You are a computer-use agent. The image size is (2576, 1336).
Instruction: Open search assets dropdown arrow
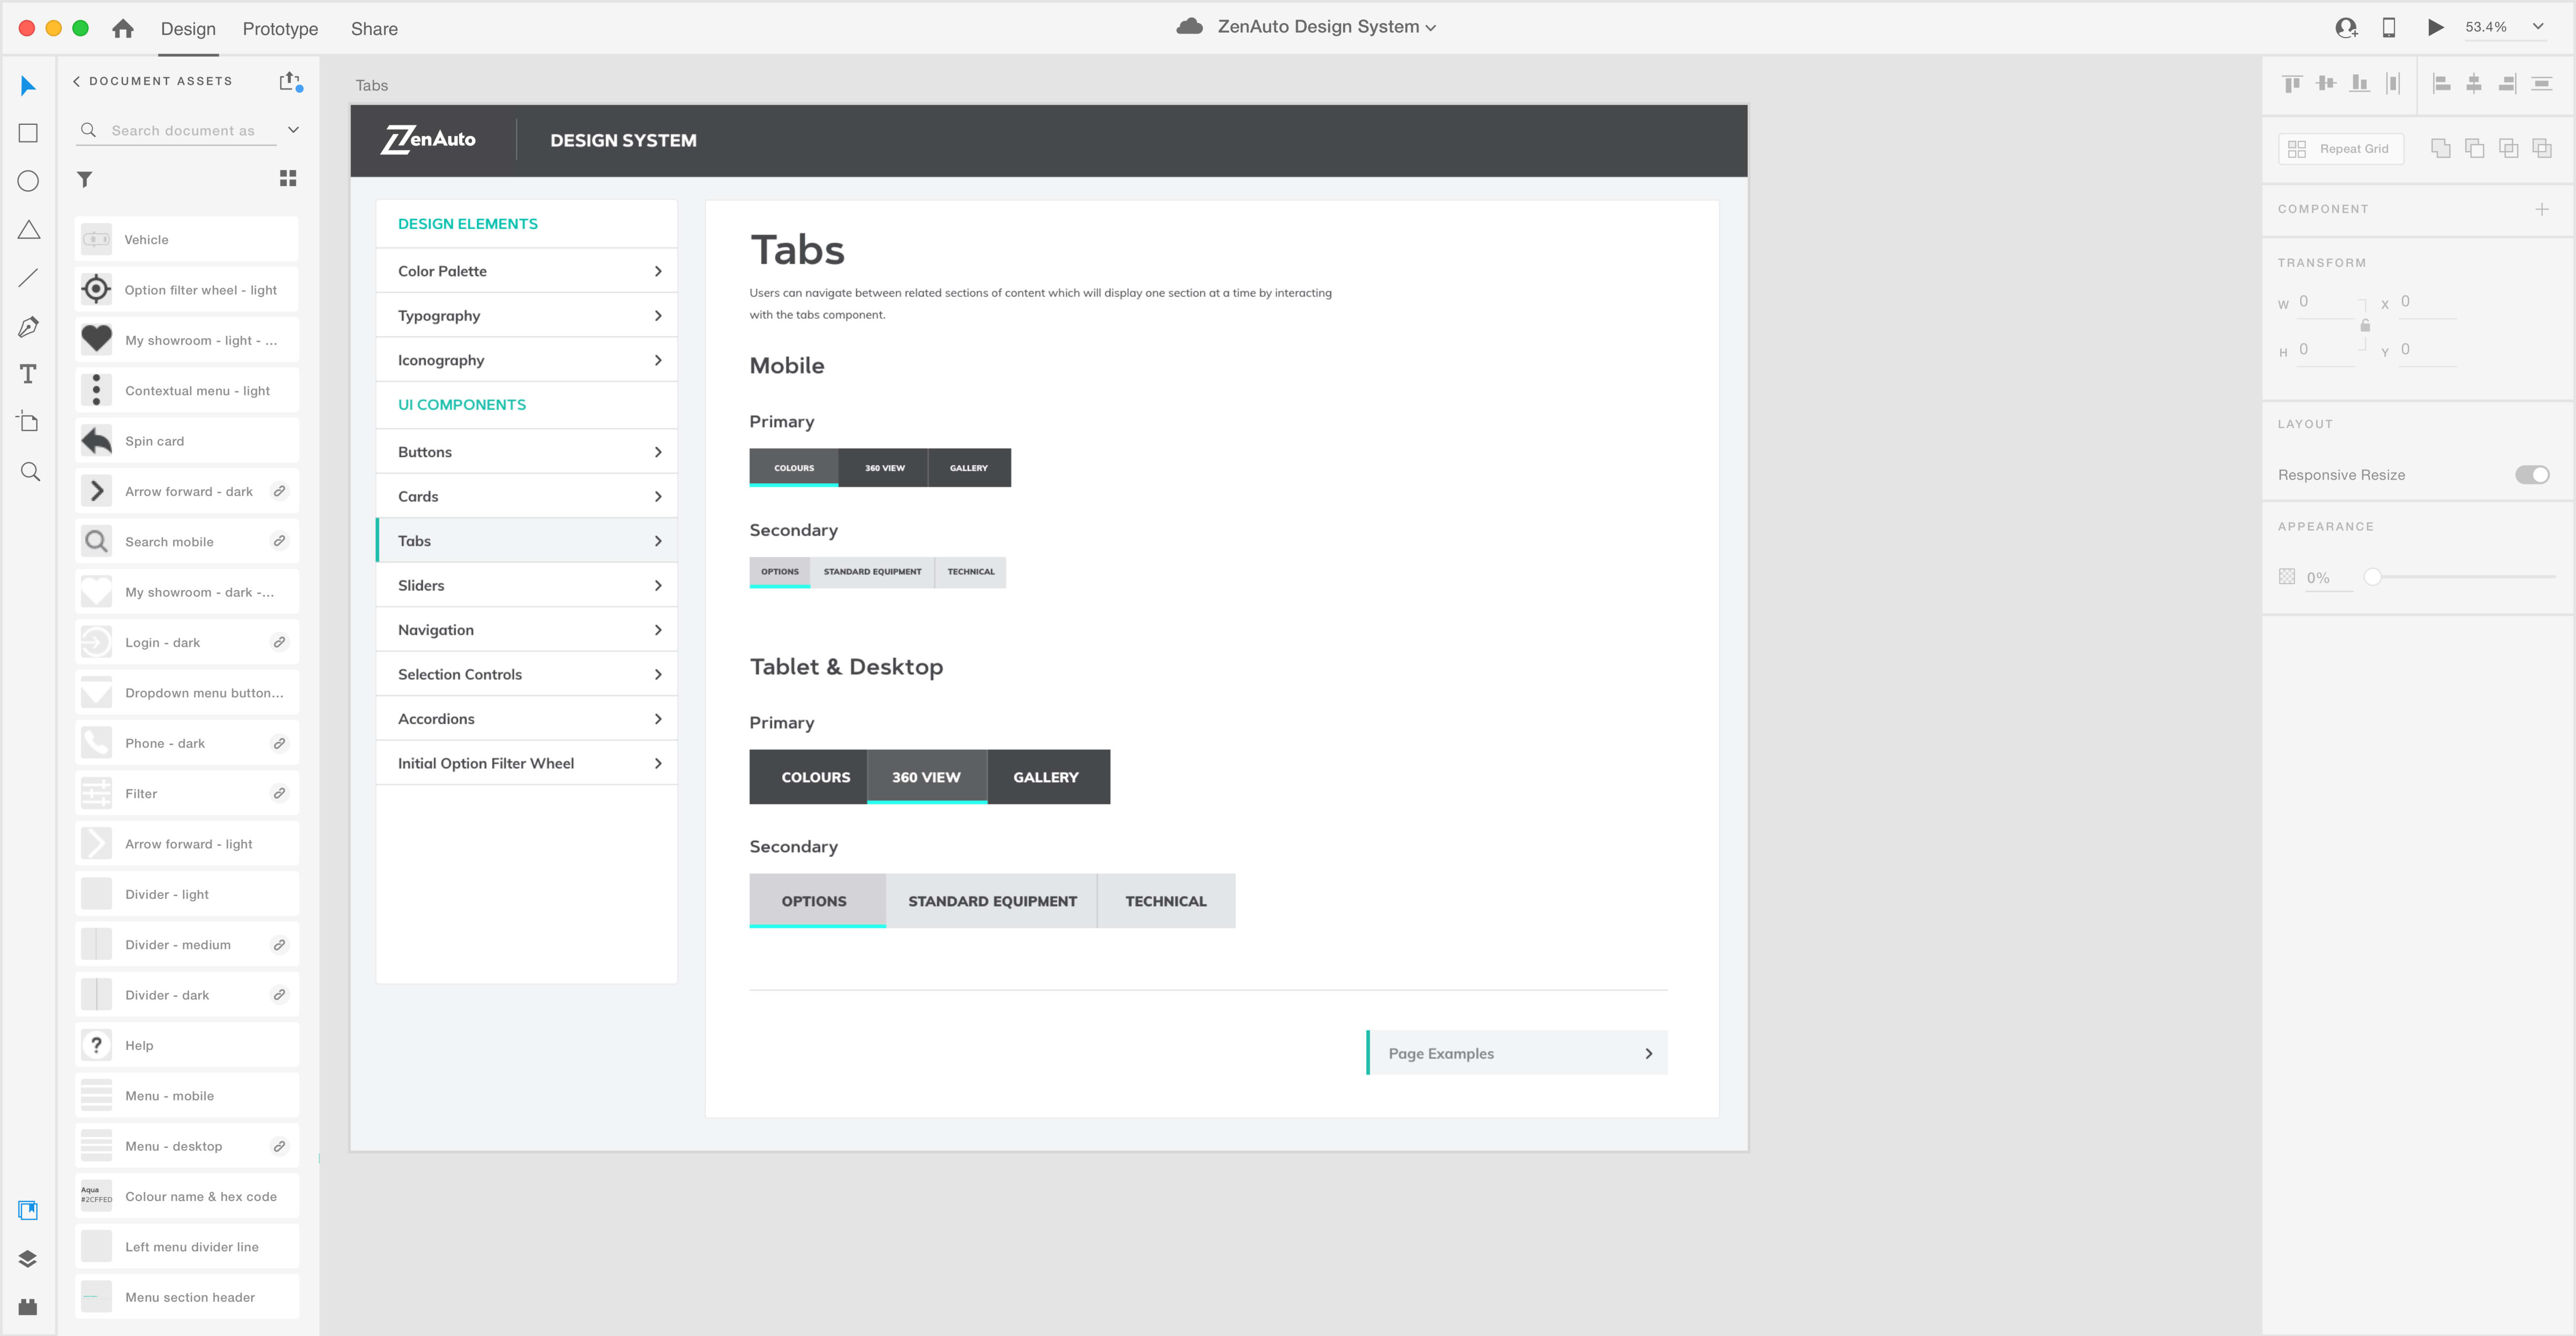293,130
